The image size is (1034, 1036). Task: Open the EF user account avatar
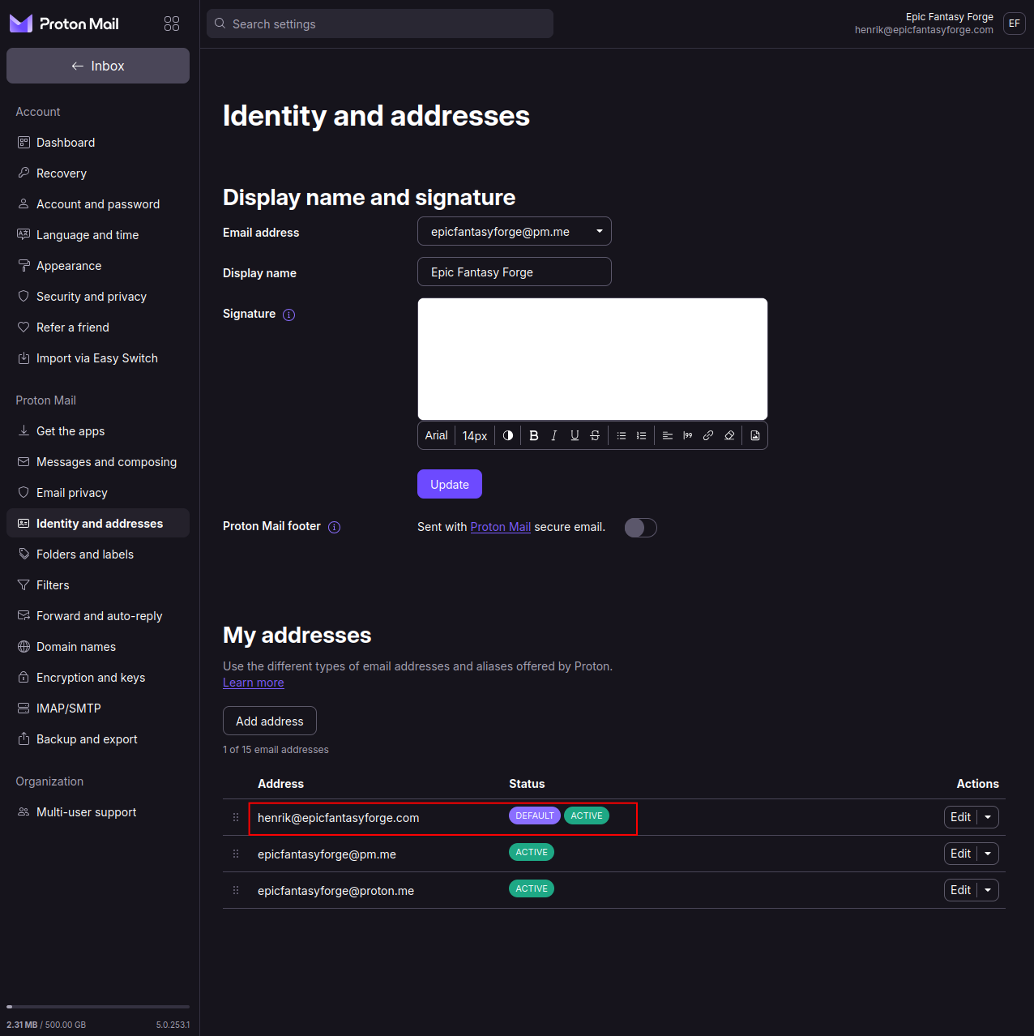tap(1014, 24)
